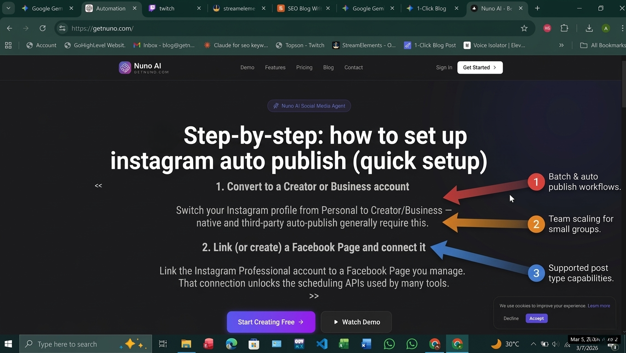
Task: Click the Start Creating Free button
Action: coord(270,322)
